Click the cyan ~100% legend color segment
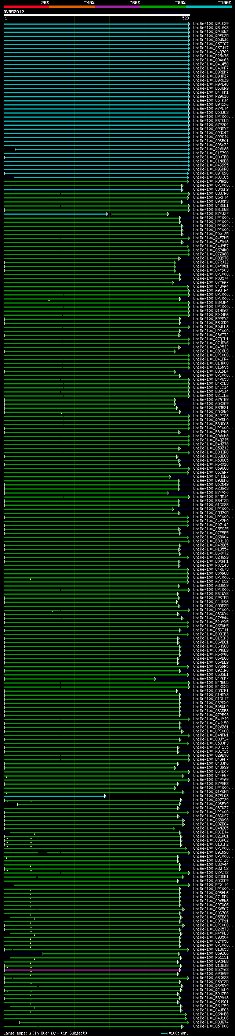Viewport: 235px width, 1036px height. click(209, 7)
